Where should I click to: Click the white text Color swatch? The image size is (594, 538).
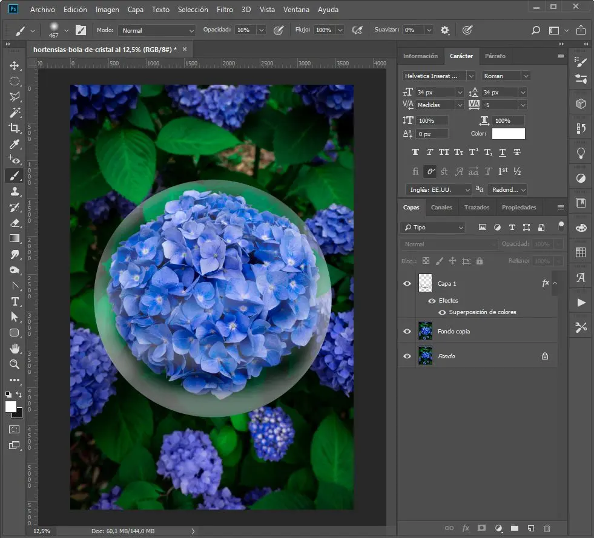pyautogui.click(x=508, y=134)
